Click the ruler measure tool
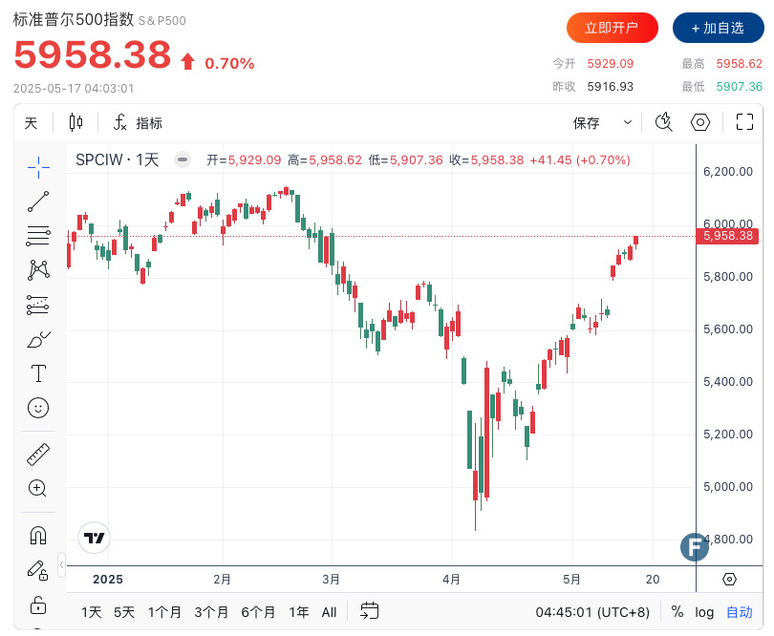 pos(38,454)
